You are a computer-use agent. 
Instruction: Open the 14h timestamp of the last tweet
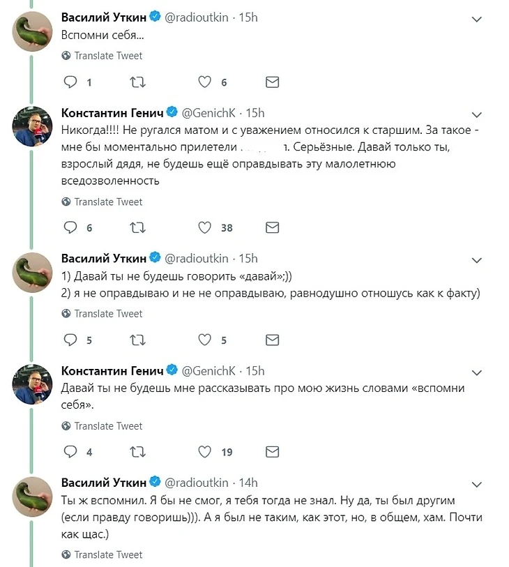point(248,483)
